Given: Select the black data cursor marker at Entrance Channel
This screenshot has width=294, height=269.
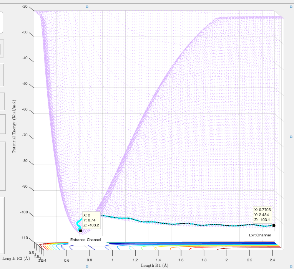Looking at the screenshot, I should (x=80, y=231).
